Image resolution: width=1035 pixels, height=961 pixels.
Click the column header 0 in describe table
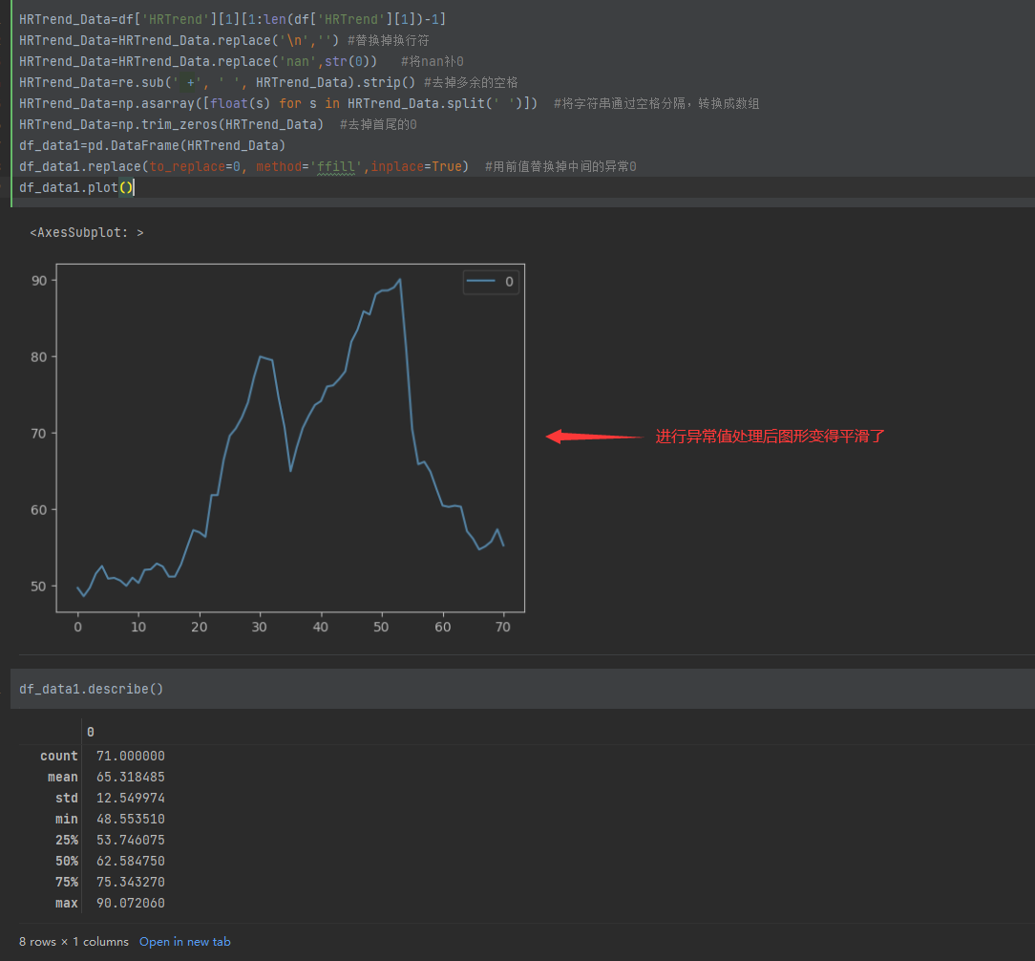pyautogui.click(x=91, y=732)
